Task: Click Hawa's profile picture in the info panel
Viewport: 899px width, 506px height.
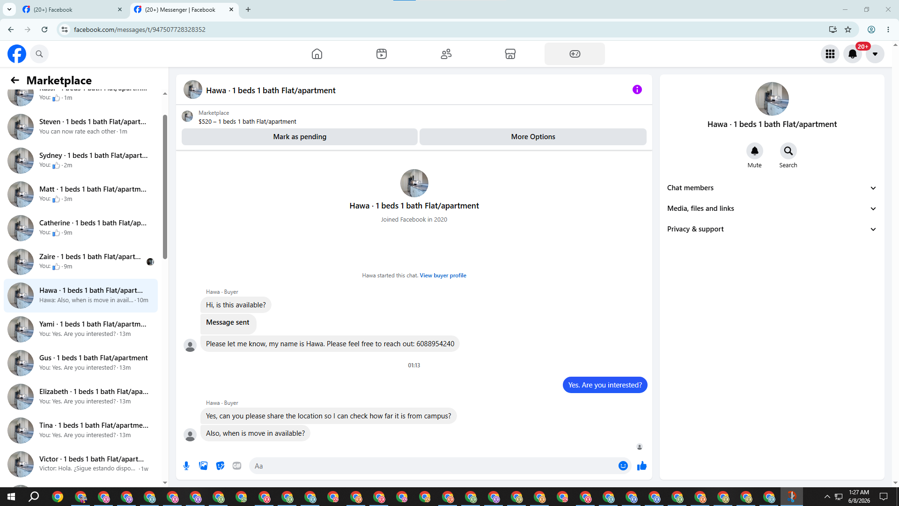Action: point(772,99)
